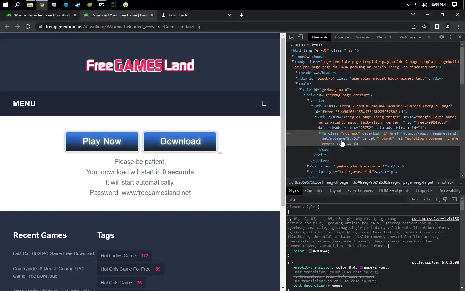Show more DevTools tabs via double chevron

click(x=429, y=37)
